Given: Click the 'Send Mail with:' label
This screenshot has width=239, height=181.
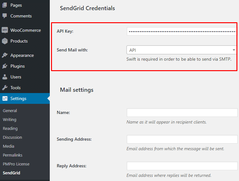Looking at the screenshot, I should click(72, 50).
